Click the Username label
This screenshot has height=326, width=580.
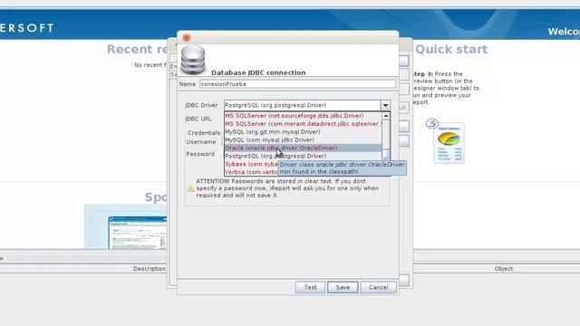point(201,142)
